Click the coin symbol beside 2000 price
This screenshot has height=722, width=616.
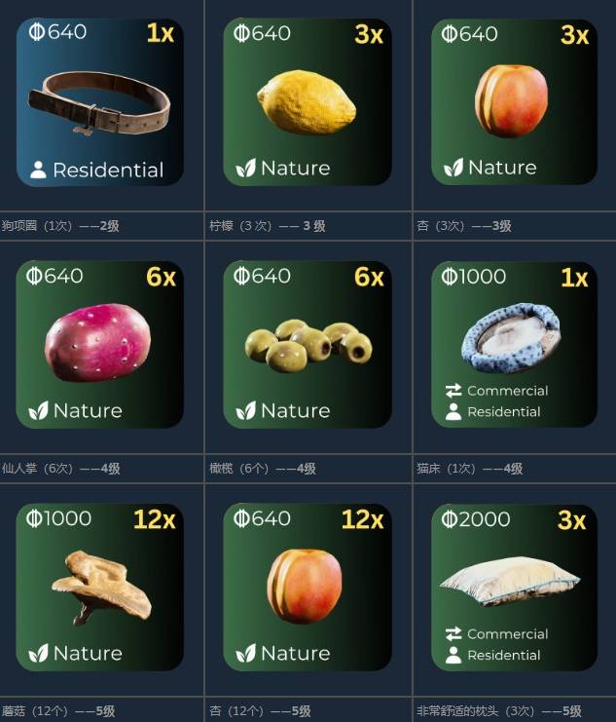pos(449,519)
